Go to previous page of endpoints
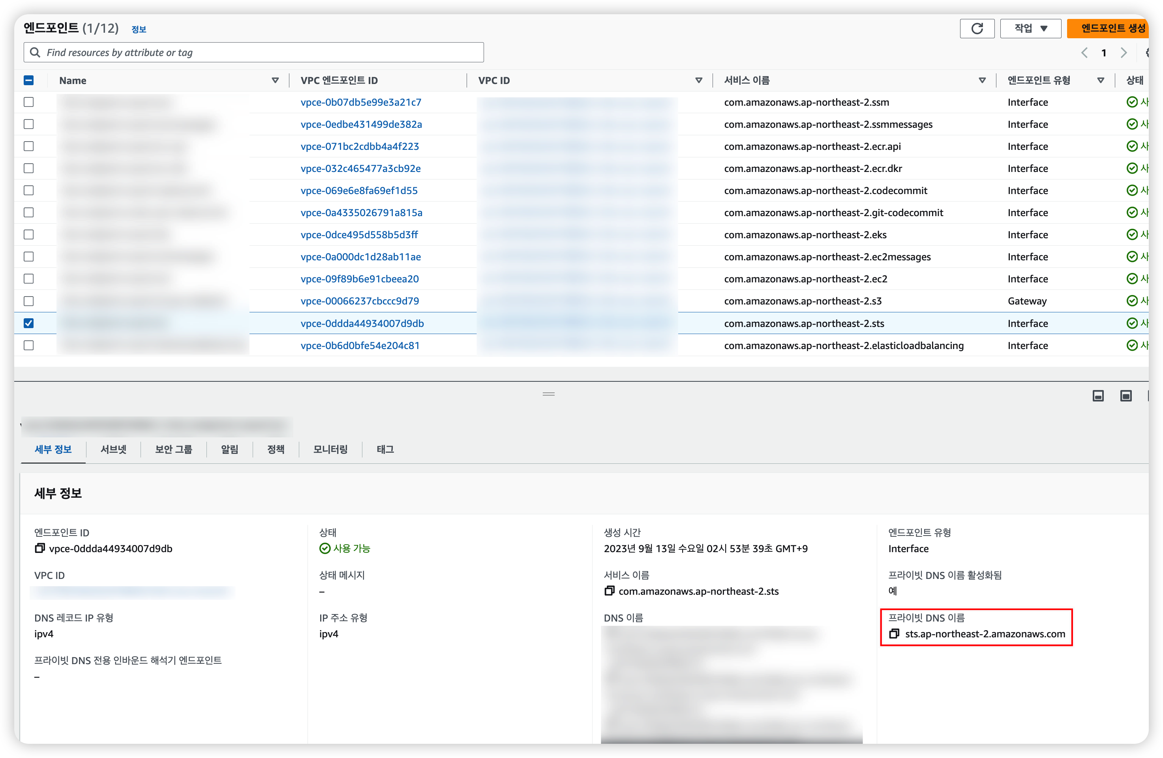 (1084, 53)
